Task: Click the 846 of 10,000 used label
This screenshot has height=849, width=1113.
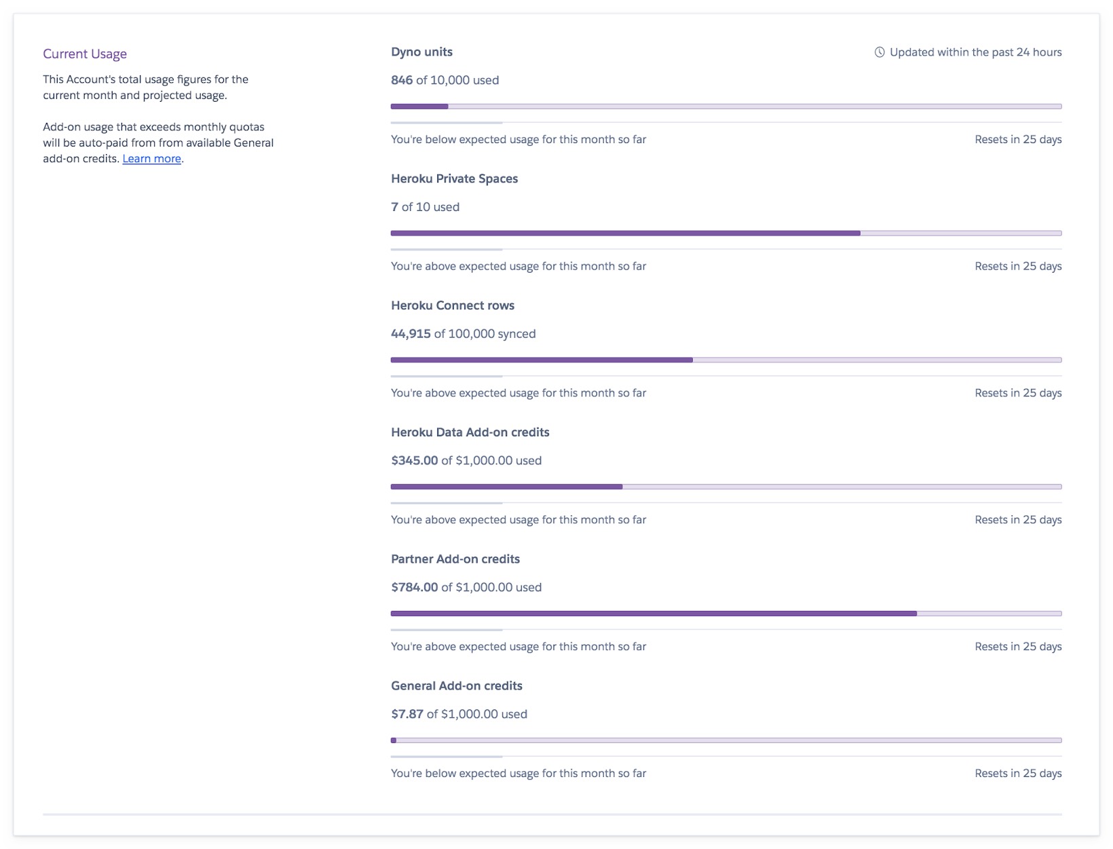Action: click(444, 79)
